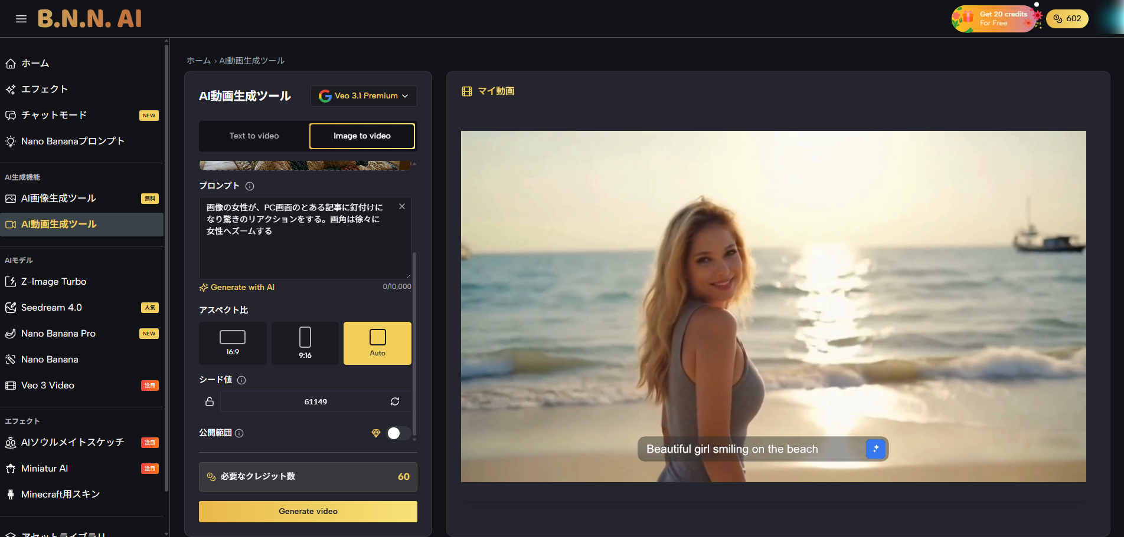1124x537 pixels.
Task: Toggle the public visibility switch
Action: click(x=398, y=433)
